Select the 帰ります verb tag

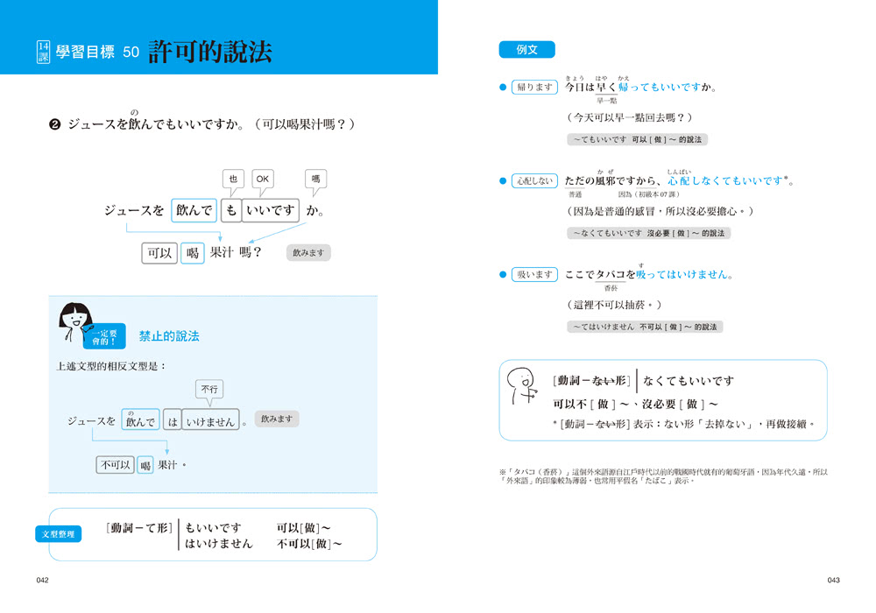coord(535,88)
